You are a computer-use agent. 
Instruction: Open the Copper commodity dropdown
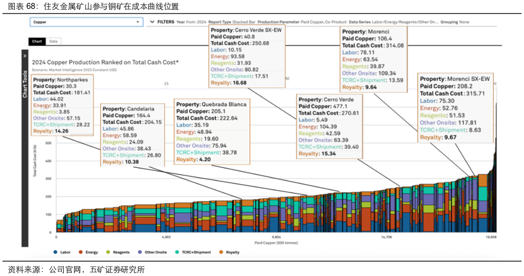[86, 22]
